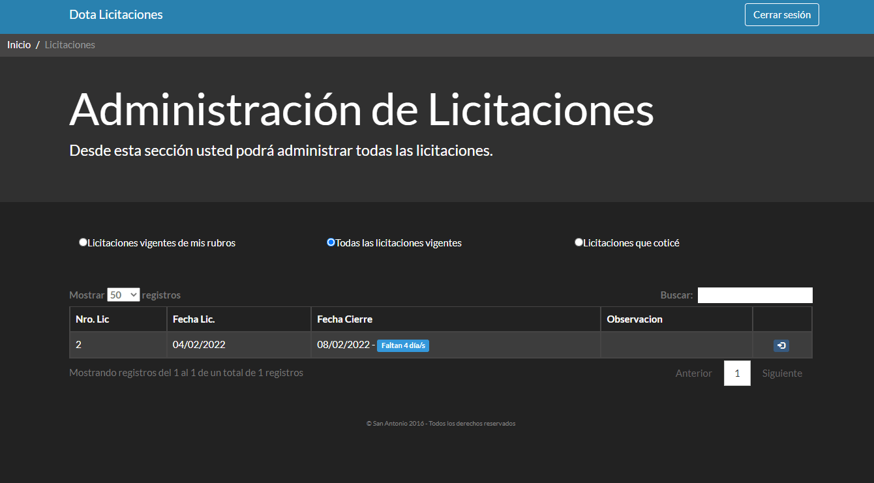Image resolution: width=874 pixels, height=483 pixels.
Task: Sort table by Nro. Lic column
Action: 118,319
